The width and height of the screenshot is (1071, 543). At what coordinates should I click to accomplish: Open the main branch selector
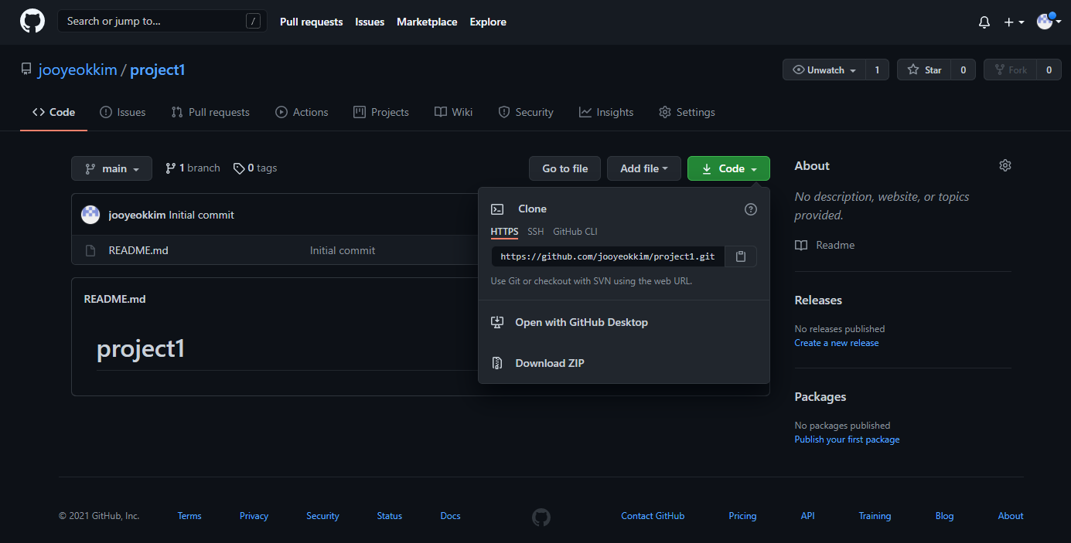(111, 168)
